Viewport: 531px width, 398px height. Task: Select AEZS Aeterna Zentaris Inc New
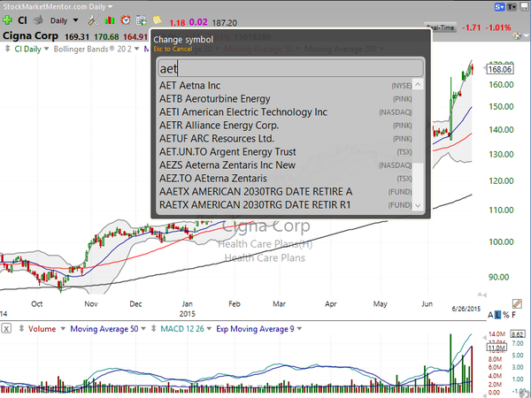tap(286, 165)
